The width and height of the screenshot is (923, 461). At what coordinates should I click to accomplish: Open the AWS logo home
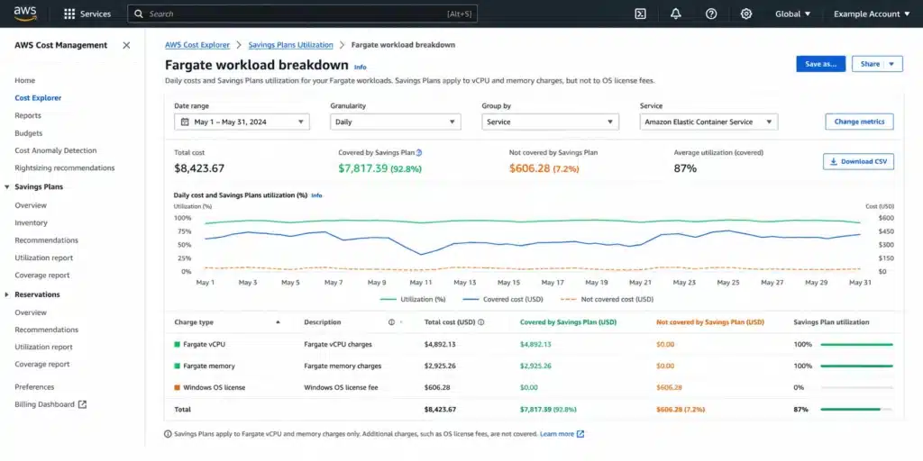coord(25,14)
